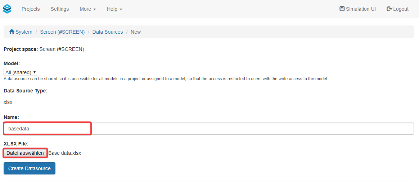Click the Simulation UI window icon
The image size is (419, 182).
[342, 9]
